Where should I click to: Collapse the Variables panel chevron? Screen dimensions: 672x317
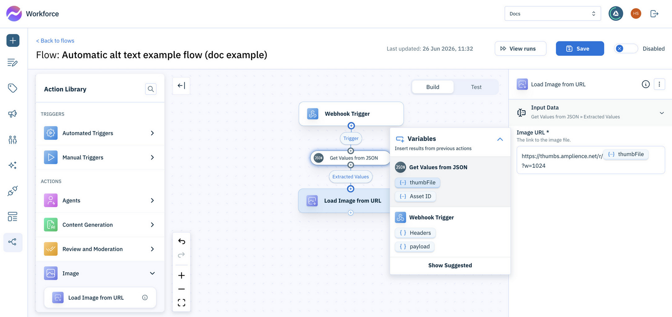pos(500,139)
